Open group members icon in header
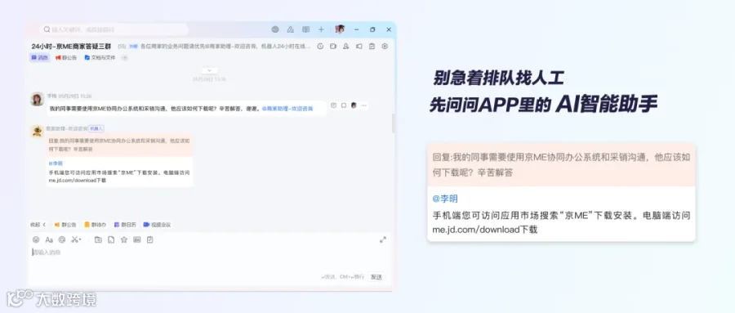This screenshot has width=735, height=313. click(x=346, y=46)
